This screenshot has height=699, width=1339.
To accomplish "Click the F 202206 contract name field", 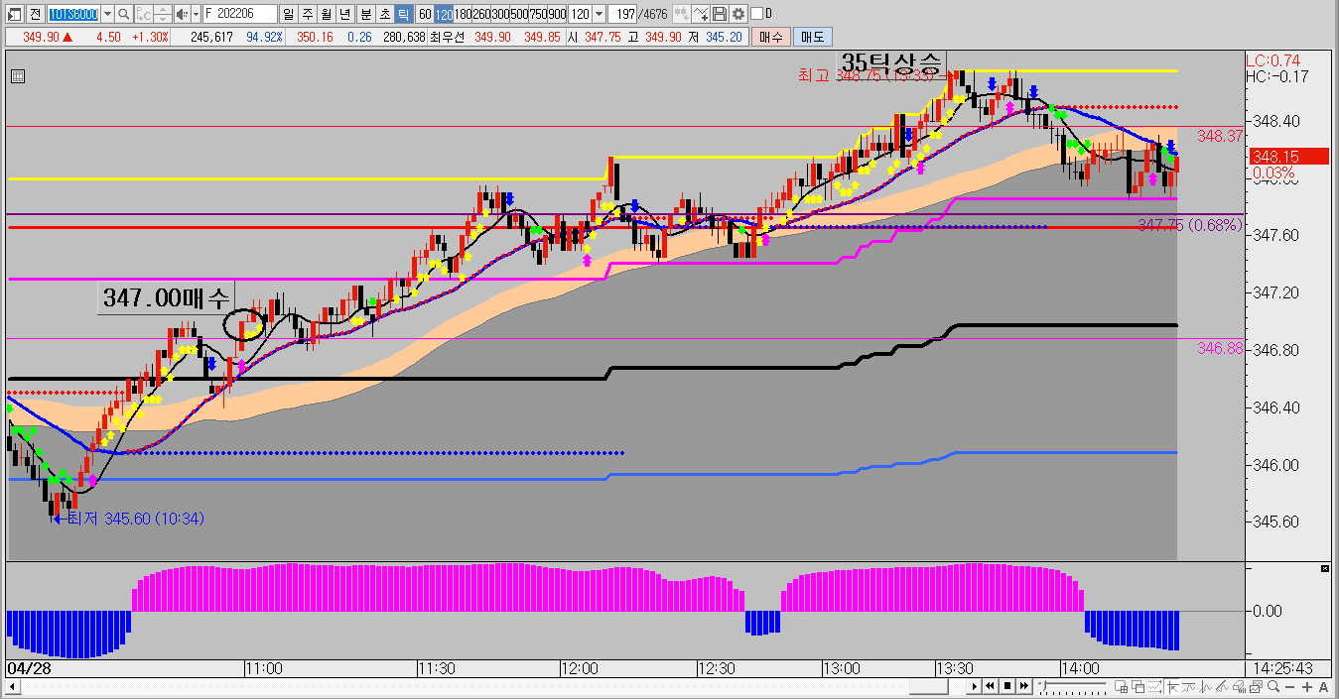I will pos(238,14).
